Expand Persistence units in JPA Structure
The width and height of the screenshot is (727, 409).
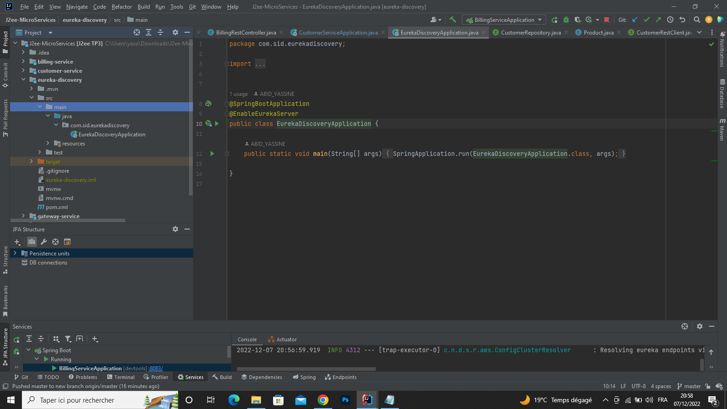click(15, 253)
